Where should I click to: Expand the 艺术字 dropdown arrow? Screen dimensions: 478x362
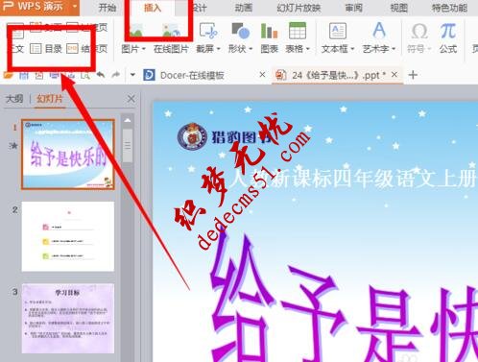point(394,49)
